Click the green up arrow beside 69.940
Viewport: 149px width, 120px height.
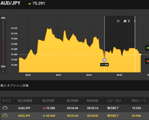(x=44, y=116)
